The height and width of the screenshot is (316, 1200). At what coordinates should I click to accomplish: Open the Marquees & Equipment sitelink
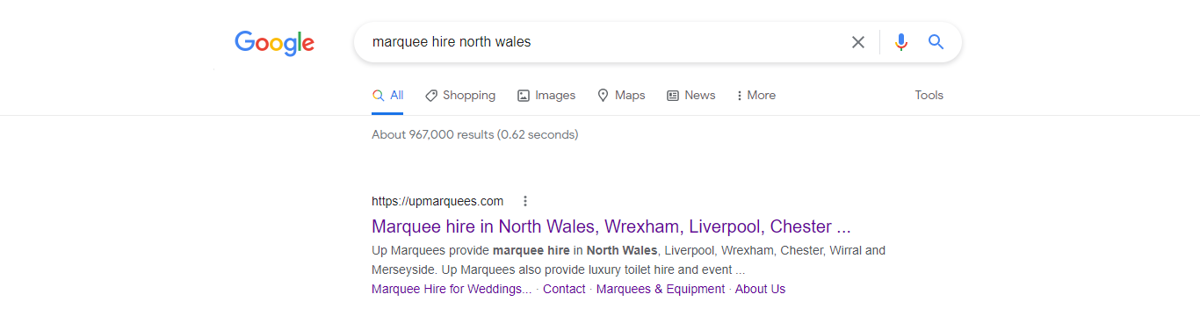click(661, 289)
